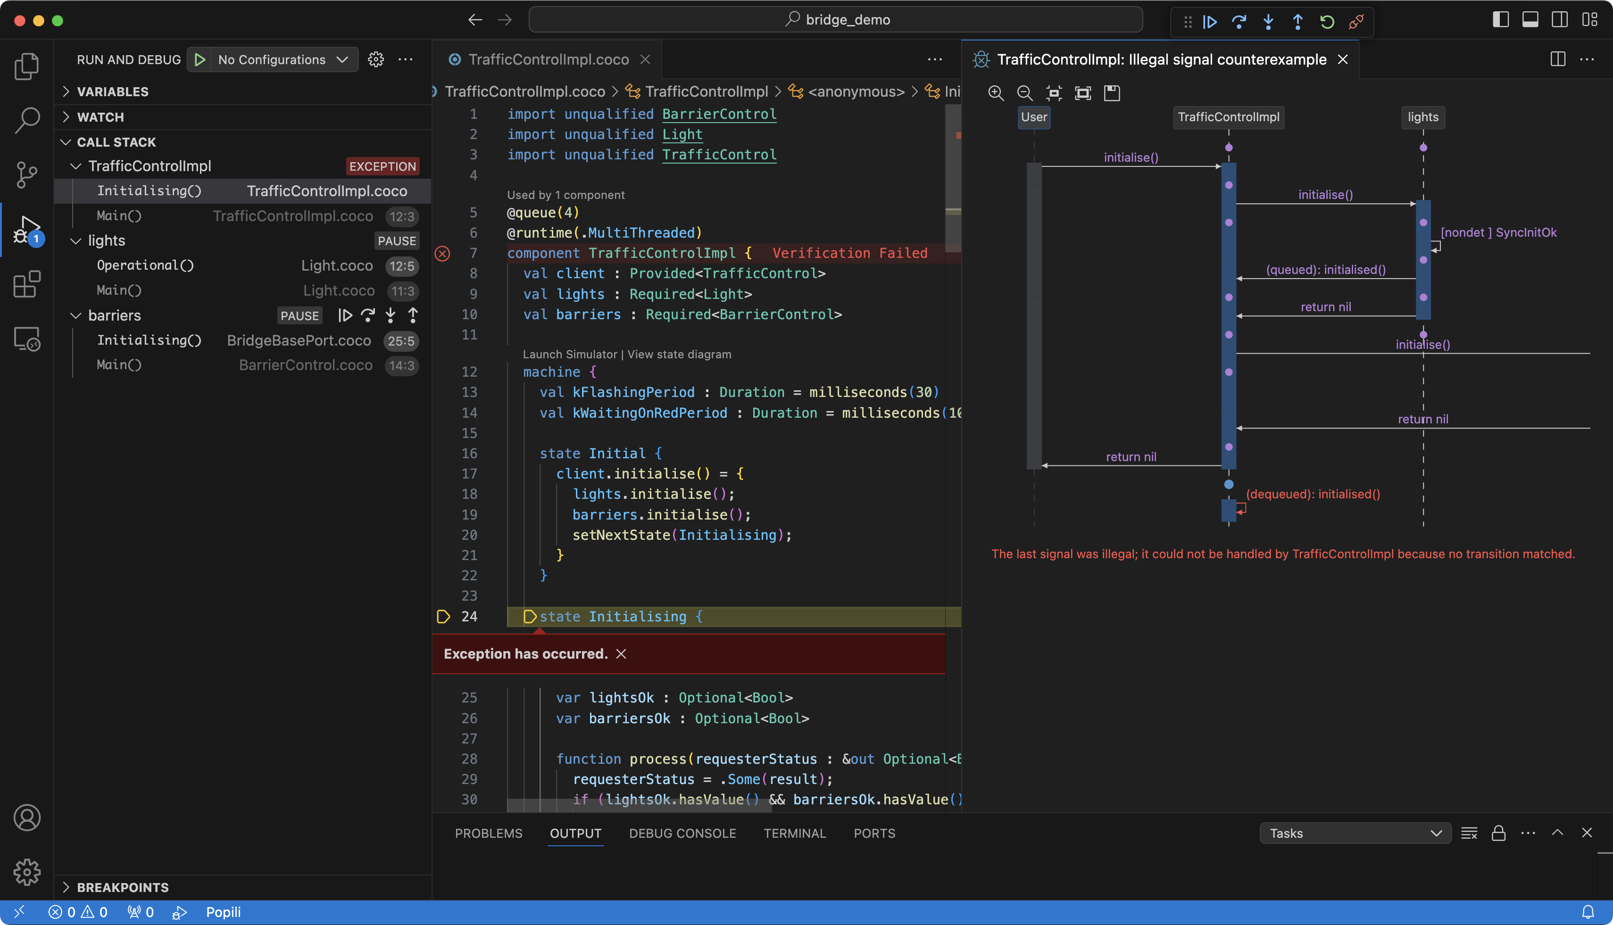The image size is (1613, 925).
Task: Collapse the TrafficControlImpl thread
Action: coord(75,166)
